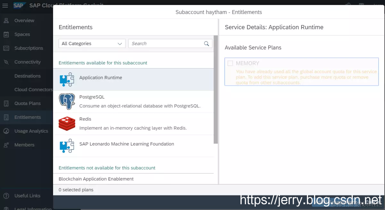Viewport: 385px width, 210px height.
Task: Click the Entitlements sidebar icon
Action: [6, 117]
